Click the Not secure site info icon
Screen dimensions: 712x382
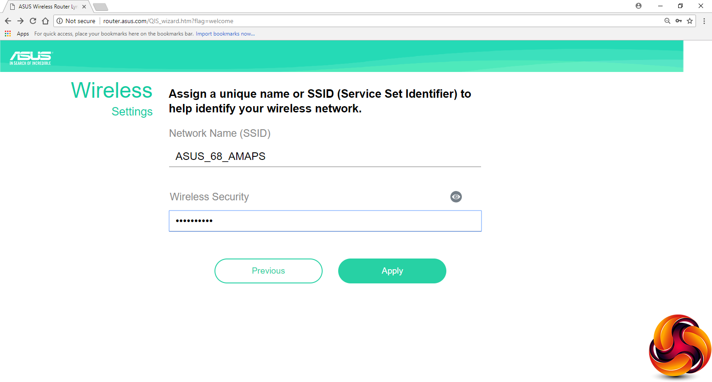tap(60, 21)
